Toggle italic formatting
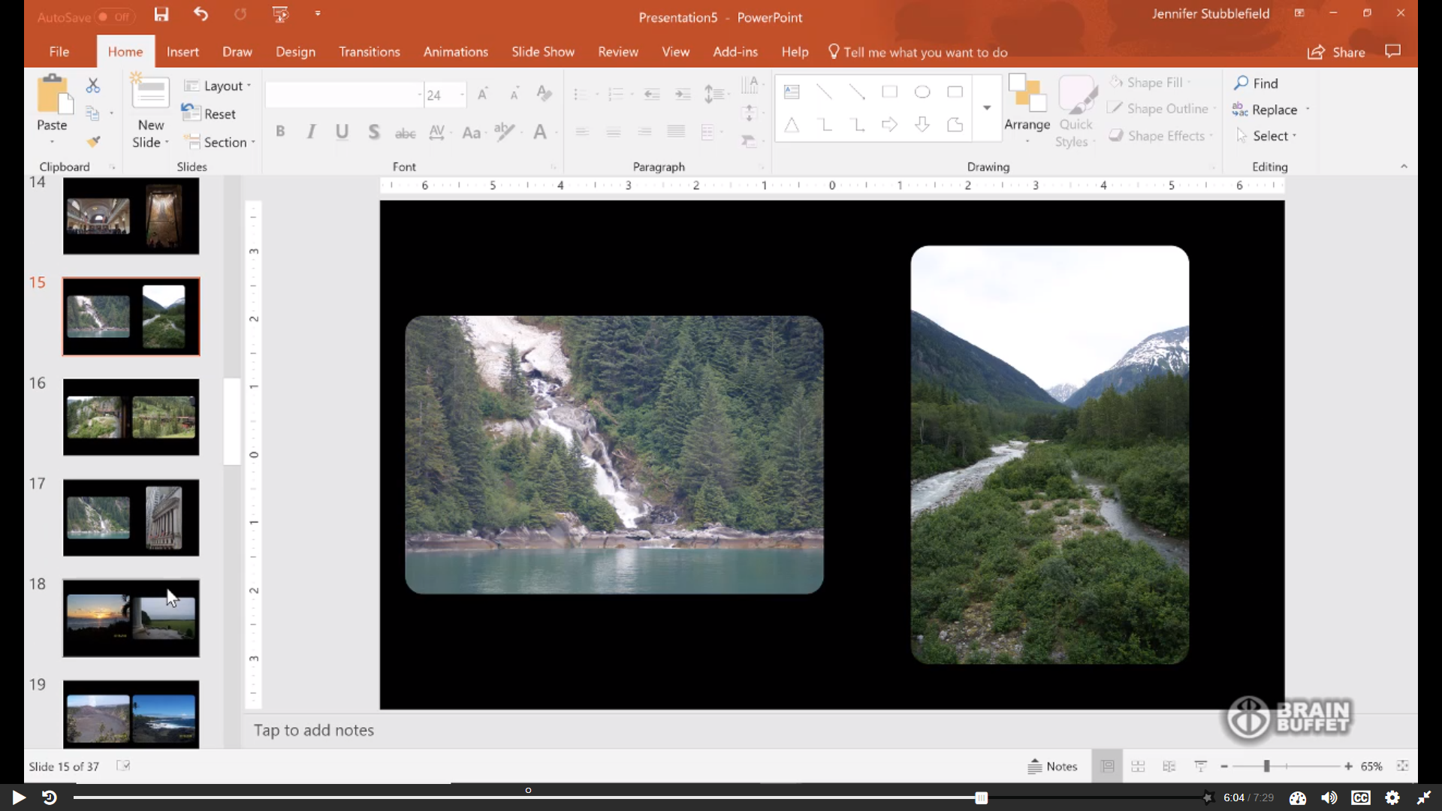This screenshot has width=1442, height=811. [x=311, y=131]
